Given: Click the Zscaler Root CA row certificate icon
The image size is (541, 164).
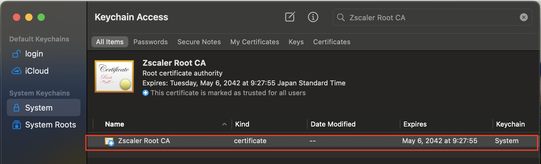Looking at the screenshot, I should tap(109, 141).
